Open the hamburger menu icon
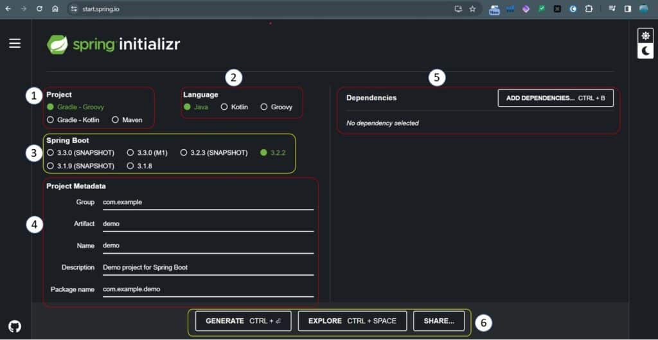Screen dimensions: 658x340 coord(15,44)
